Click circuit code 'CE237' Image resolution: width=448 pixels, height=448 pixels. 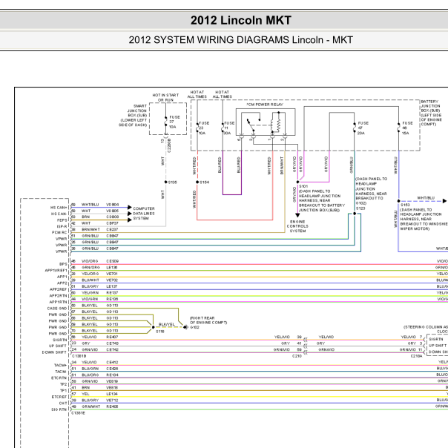(x=112, y=229)
